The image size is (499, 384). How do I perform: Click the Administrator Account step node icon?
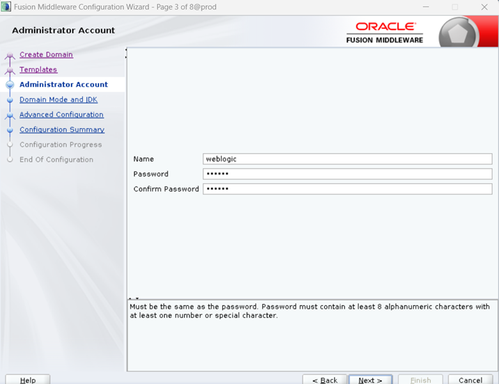coord(10,84)
